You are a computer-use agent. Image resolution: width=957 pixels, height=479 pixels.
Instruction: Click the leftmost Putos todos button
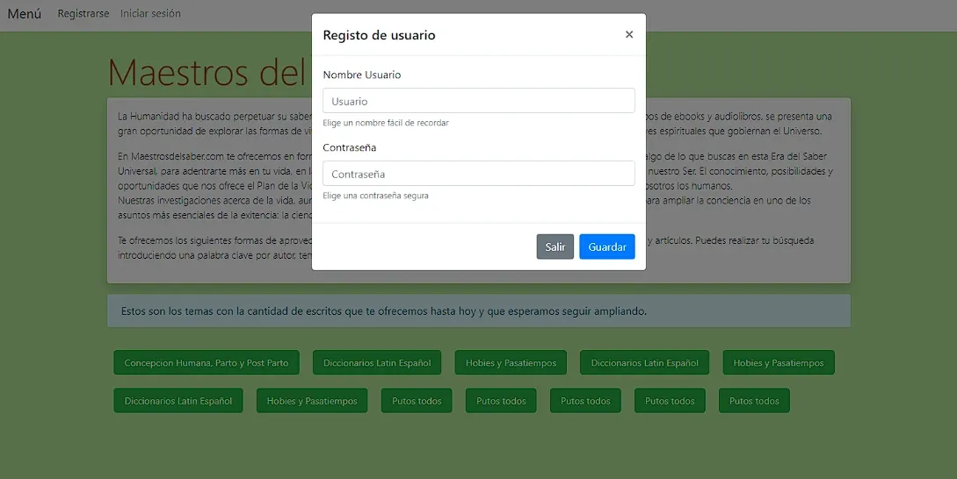point(417,401)
